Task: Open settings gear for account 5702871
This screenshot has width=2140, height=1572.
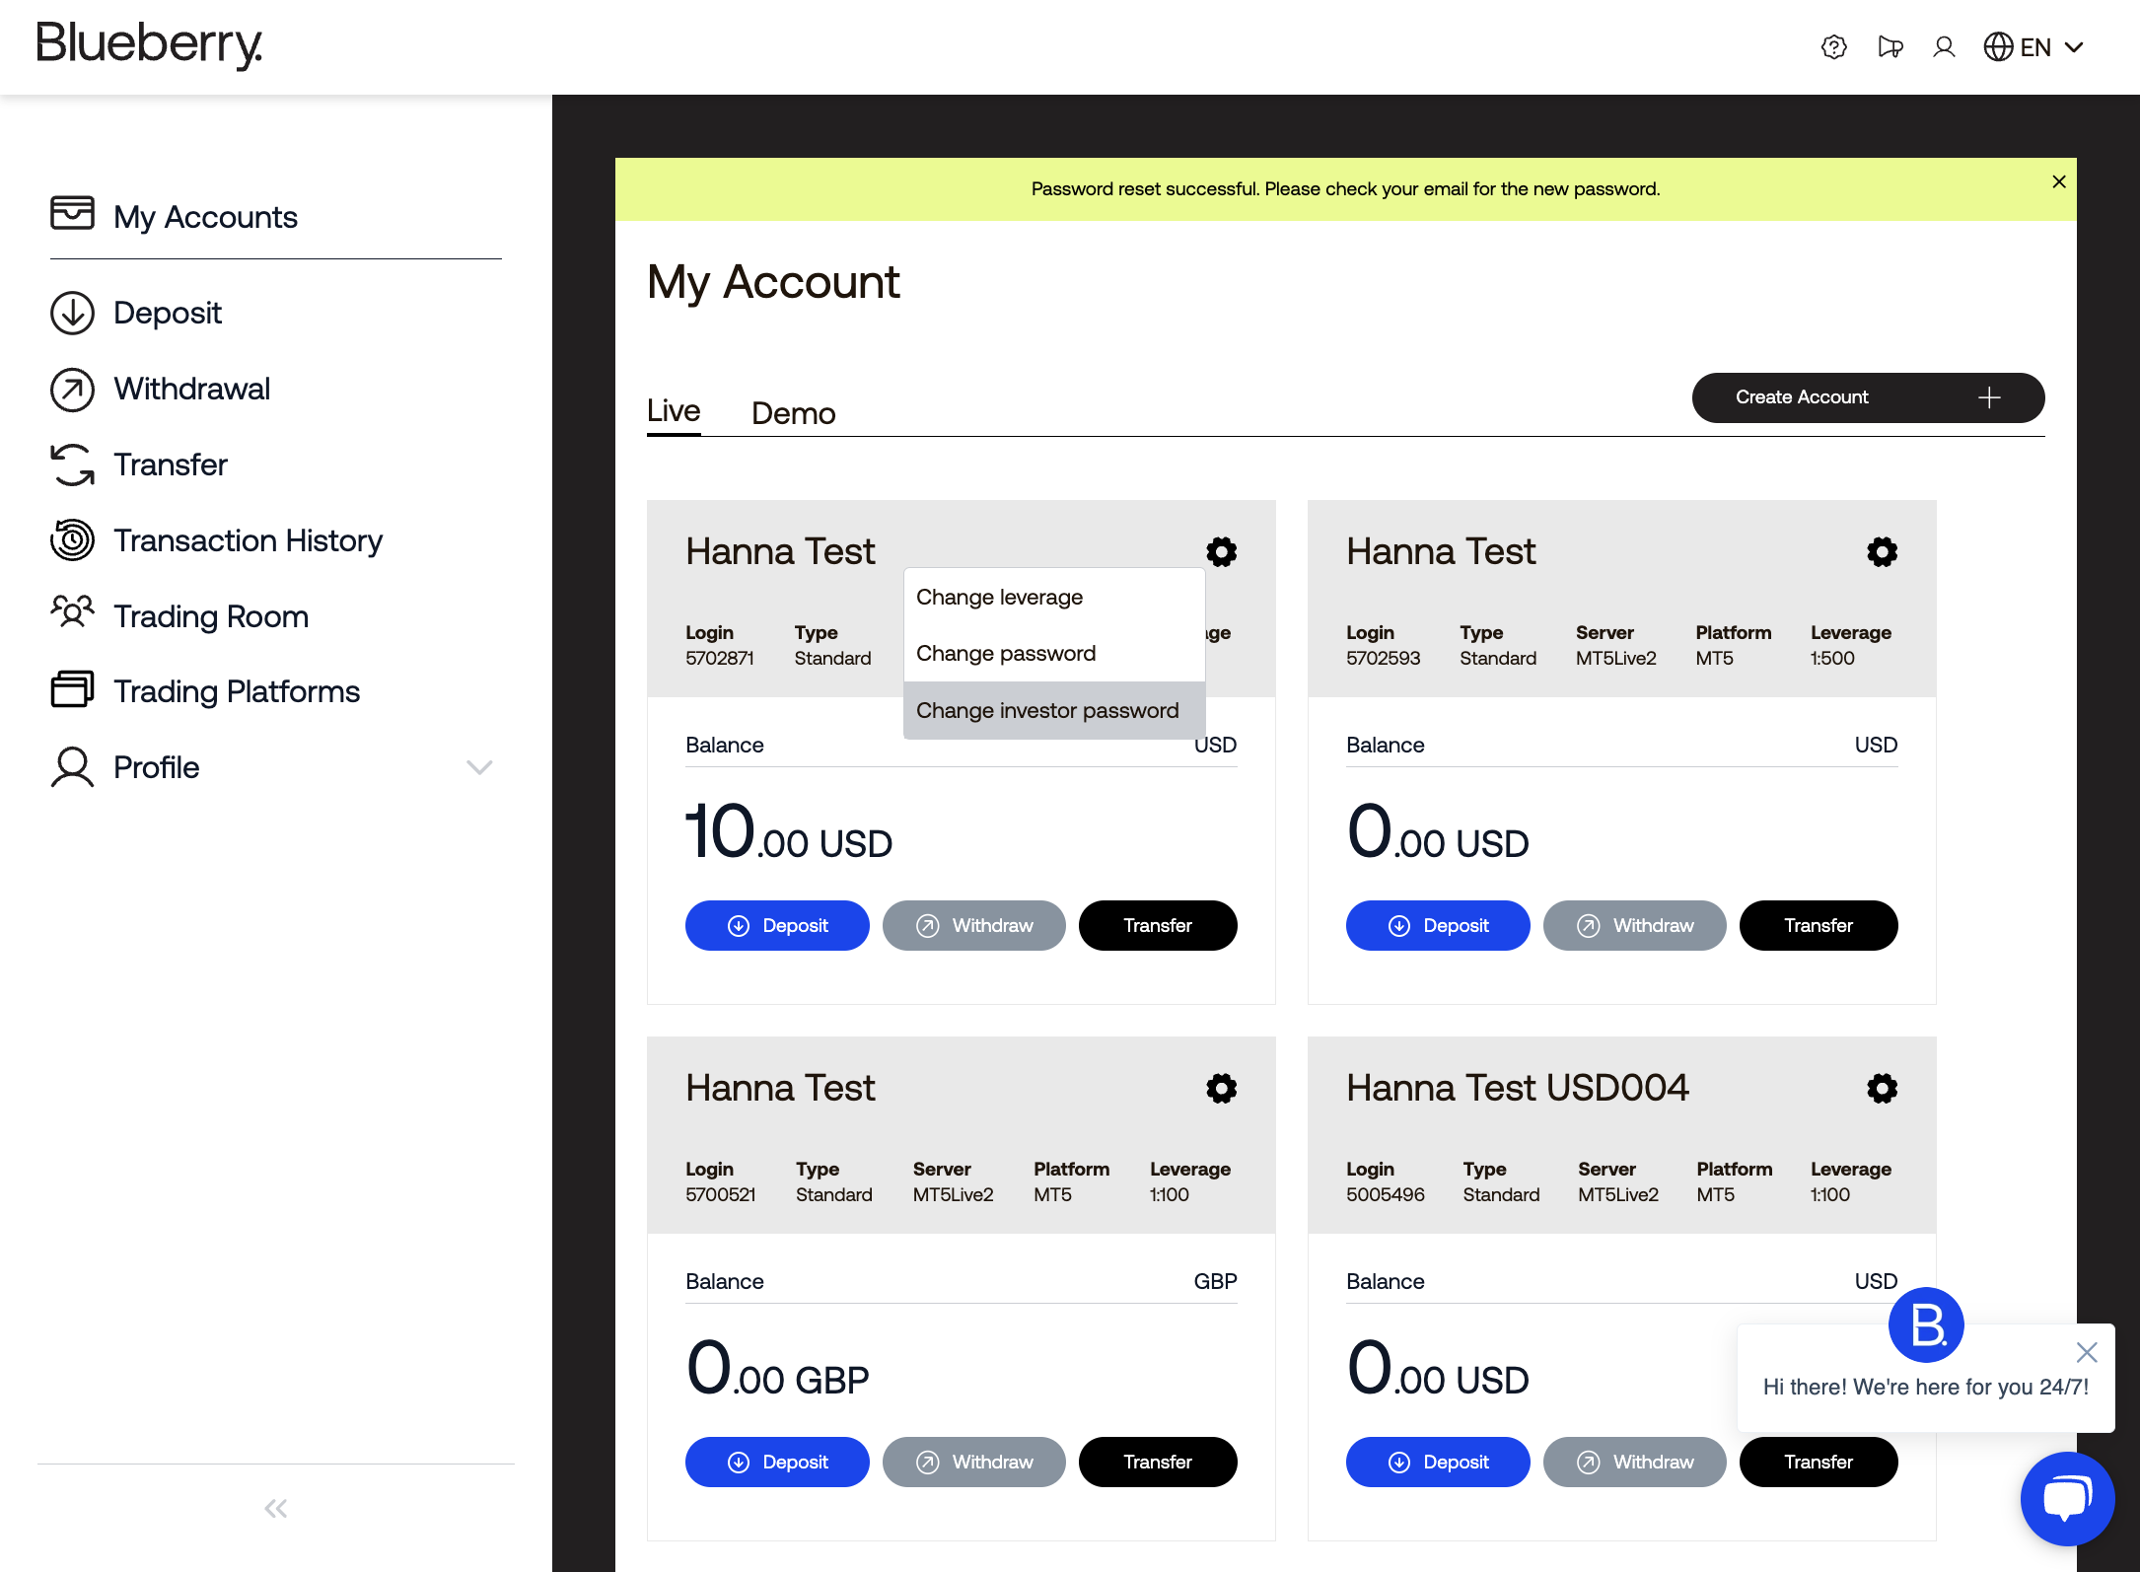Action: coord(1222,552)
